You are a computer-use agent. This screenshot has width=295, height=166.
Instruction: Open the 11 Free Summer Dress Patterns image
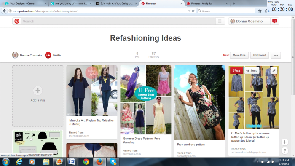(x=146, y=100)
